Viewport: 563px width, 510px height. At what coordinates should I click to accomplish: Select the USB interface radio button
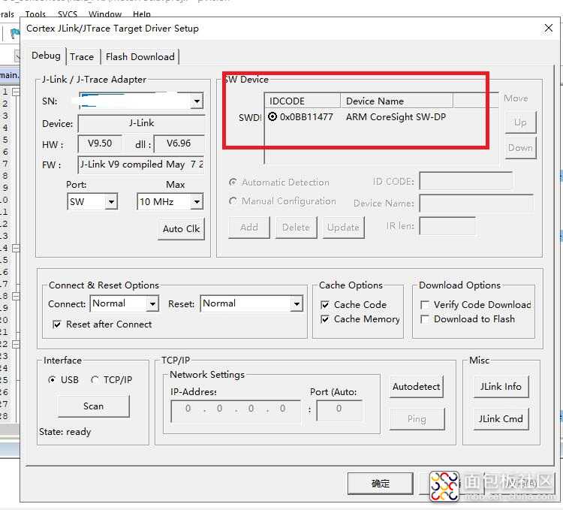click(x=52, y=379)
